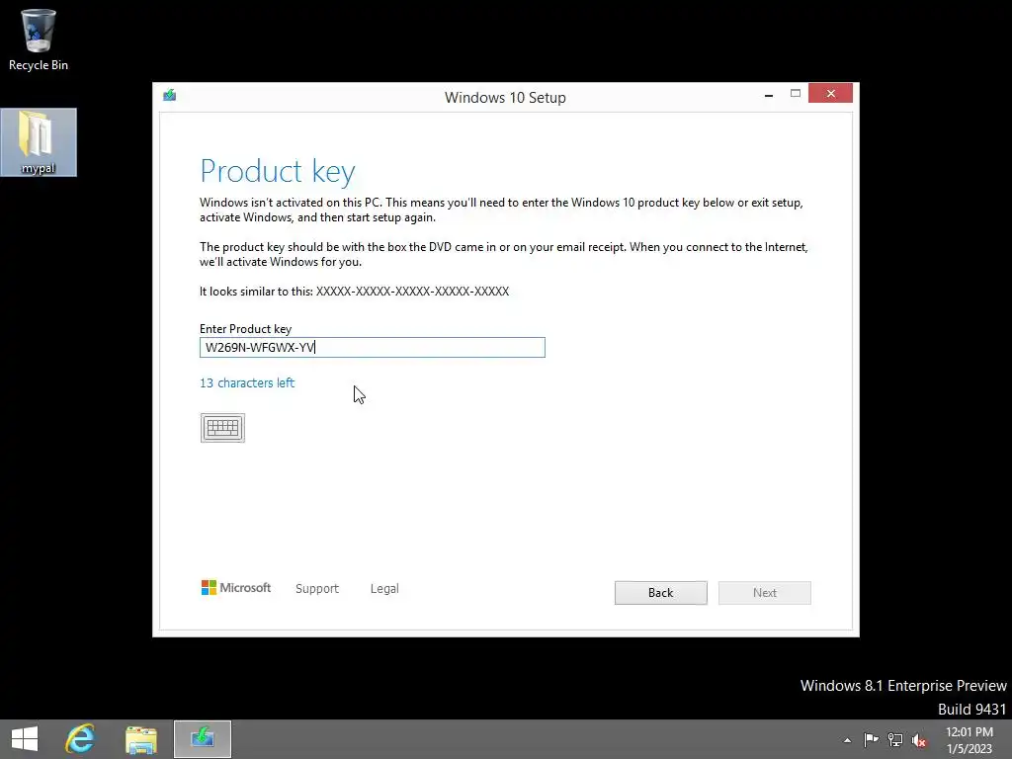Click the disabled Next button

(x=765, y=593)
